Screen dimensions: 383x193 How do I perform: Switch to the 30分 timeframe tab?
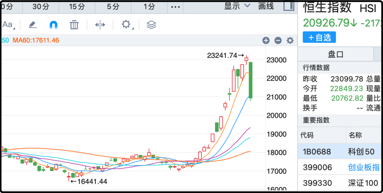[x=41, y=7]
